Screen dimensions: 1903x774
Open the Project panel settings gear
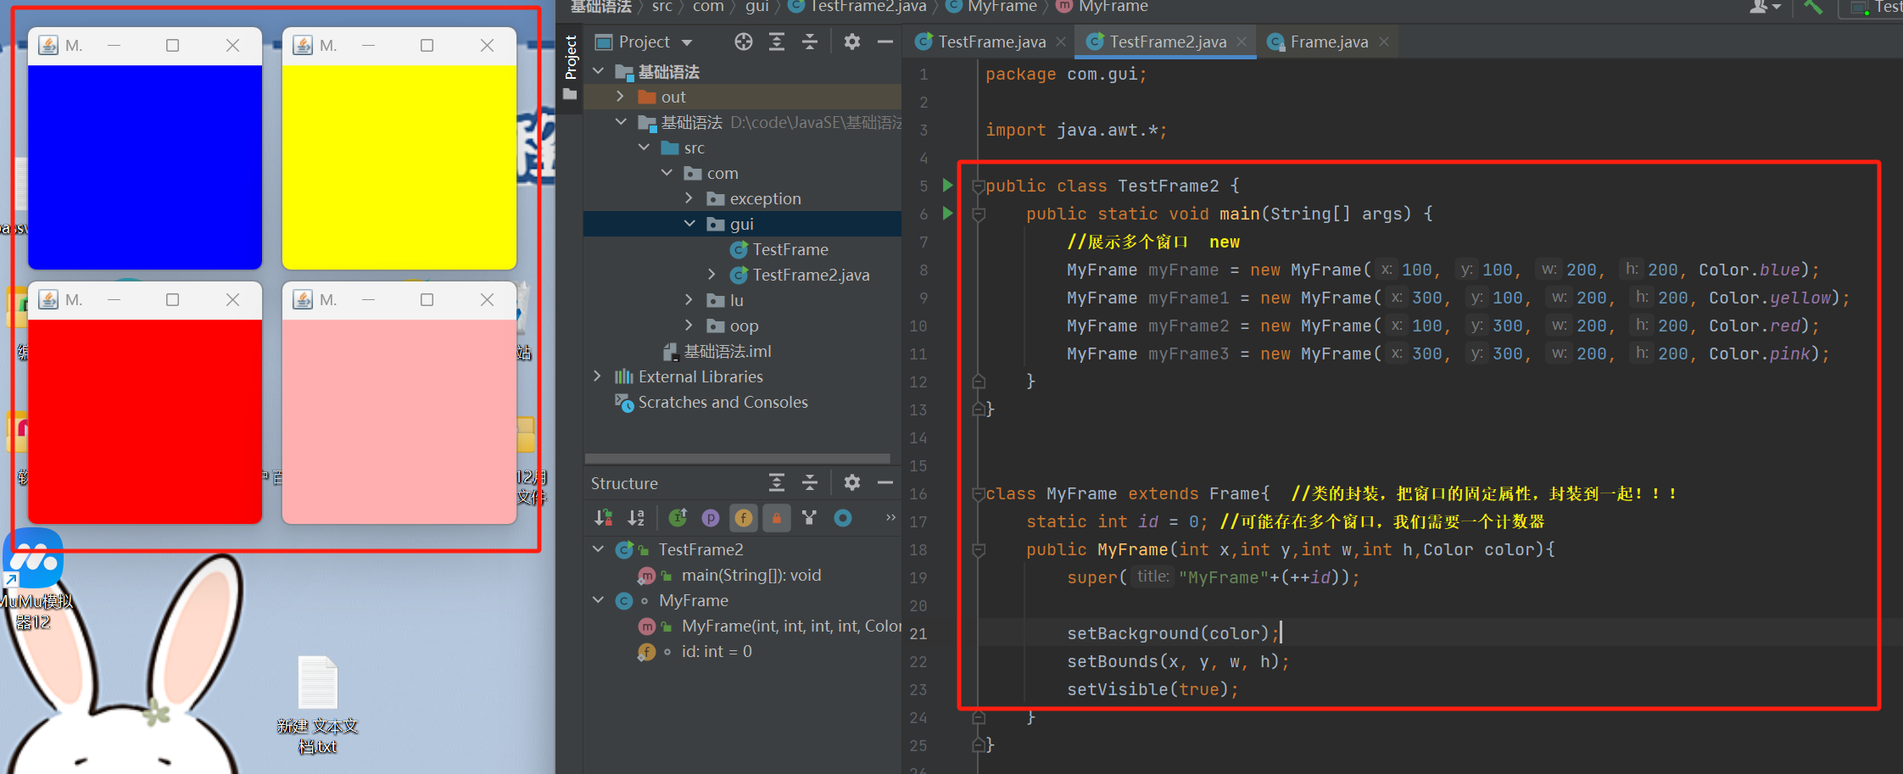852,42
